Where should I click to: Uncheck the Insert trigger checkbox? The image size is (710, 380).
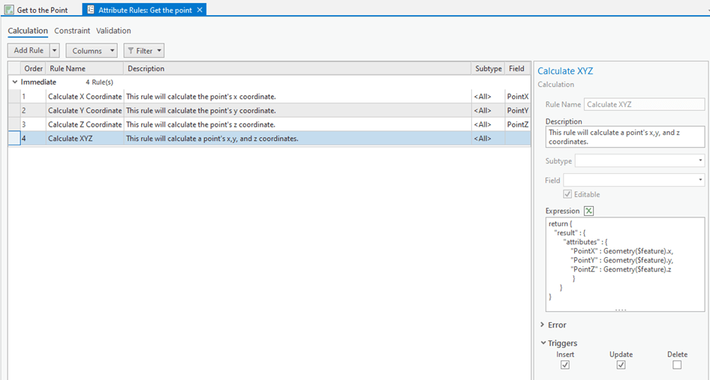(565, 364)
